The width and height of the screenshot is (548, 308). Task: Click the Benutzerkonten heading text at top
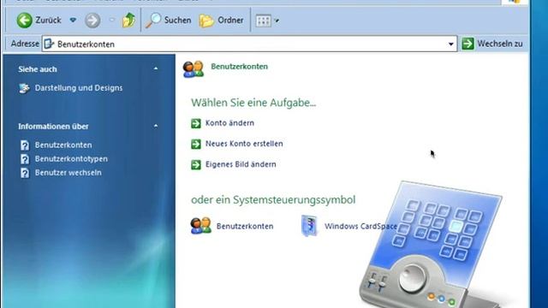coord(239,67)
